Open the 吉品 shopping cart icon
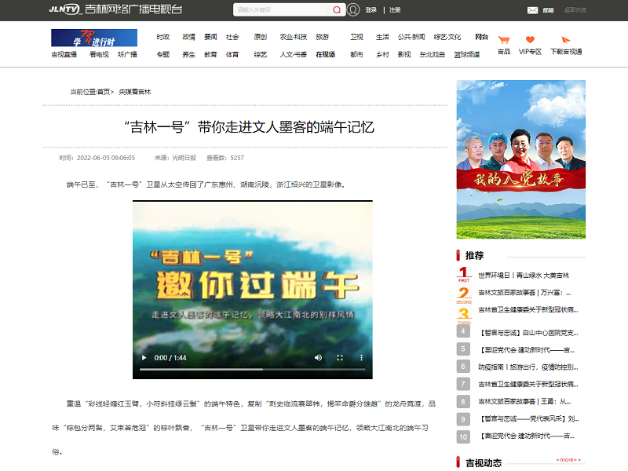628x471 pixels. click(504, 41)
